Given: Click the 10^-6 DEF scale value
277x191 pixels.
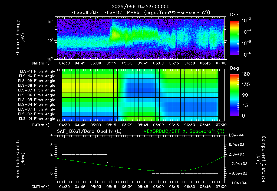Looking at the screenshot, I should coord(246,54).
